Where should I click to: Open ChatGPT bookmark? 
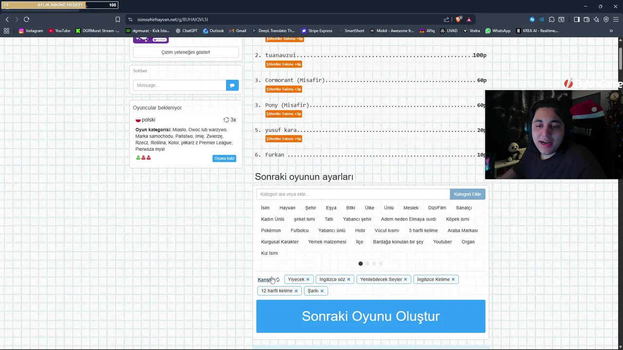[x=186, y=31]
